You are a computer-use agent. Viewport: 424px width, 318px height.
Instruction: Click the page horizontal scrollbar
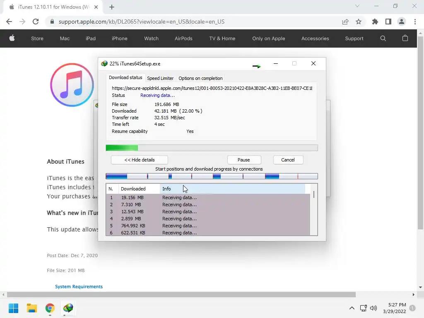click(181, 294)
